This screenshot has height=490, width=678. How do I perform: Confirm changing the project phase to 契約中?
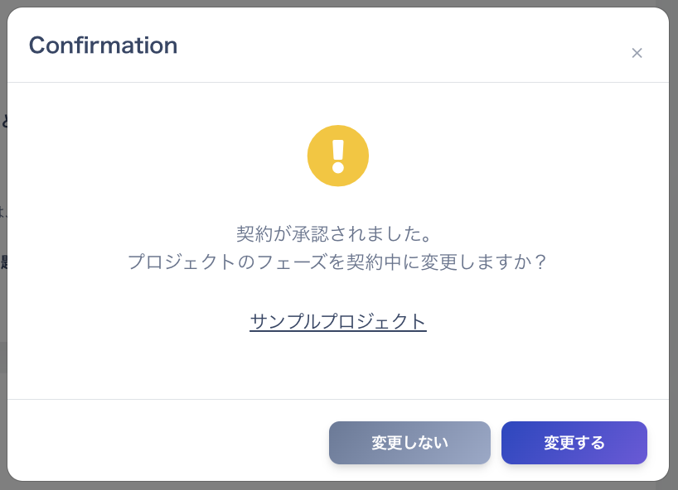(574, 443)
